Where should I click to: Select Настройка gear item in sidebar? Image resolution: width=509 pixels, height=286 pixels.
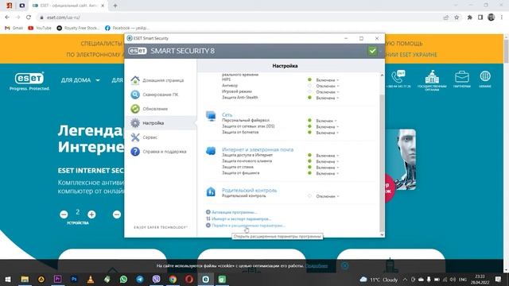pos(161,123)
